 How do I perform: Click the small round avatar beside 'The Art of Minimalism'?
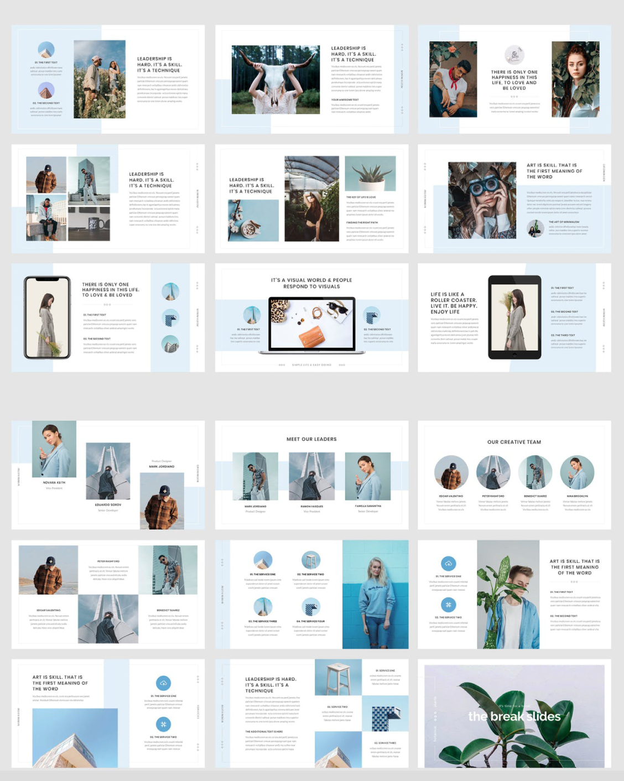pyautogui.click(x=535, y=228)
